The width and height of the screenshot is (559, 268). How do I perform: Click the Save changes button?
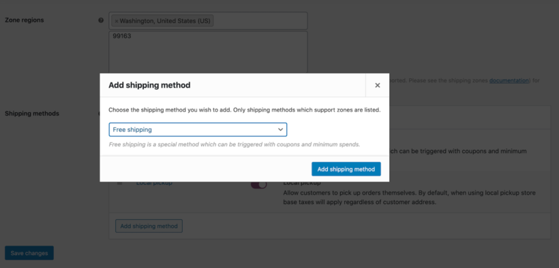(29, 253)
